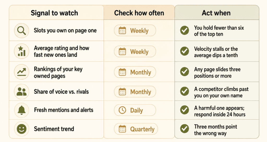Click the Monthly pill for key owned pages
Viewport: 267px width, 142px height.
pyautogui.click(x=135, y=72)
